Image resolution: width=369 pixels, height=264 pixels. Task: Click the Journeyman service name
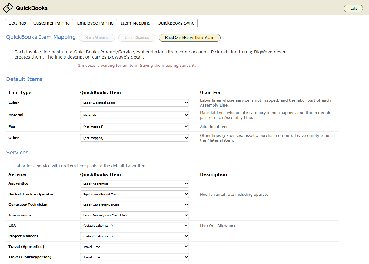tap(20, 215)
